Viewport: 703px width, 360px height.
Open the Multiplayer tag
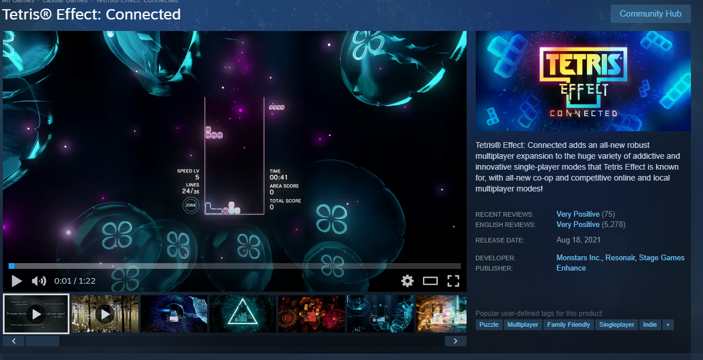click(523, 324)
